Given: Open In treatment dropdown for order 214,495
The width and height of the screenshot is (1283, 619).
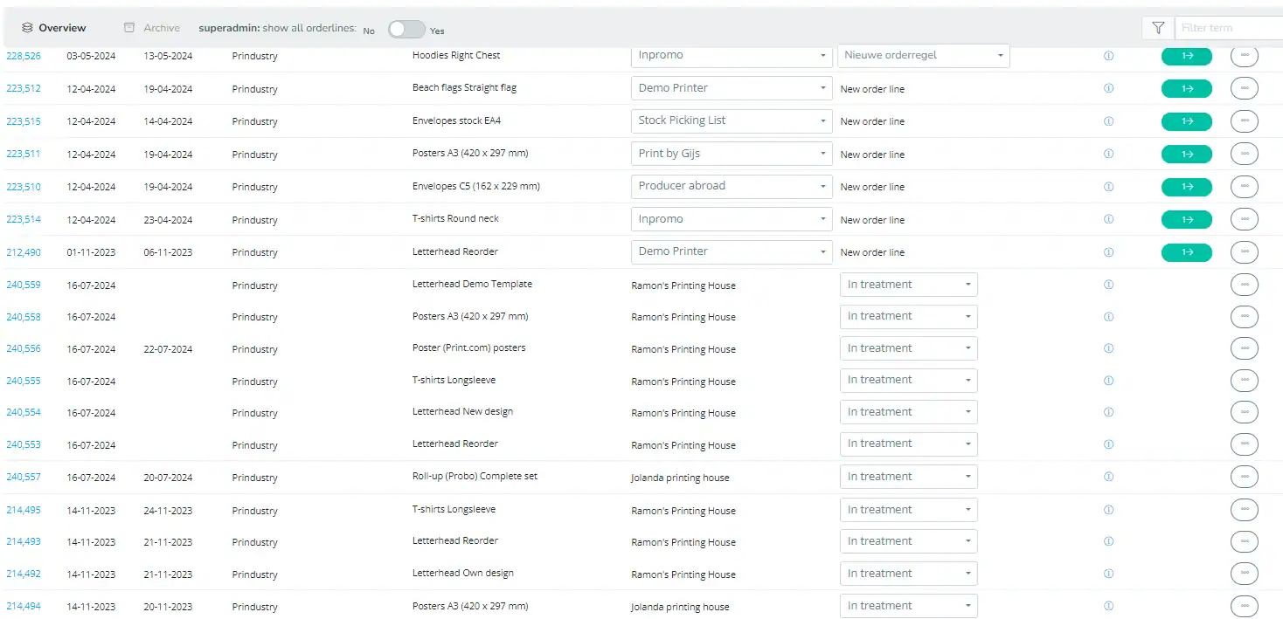Looking at the screenshot, I should coord(909,510).
